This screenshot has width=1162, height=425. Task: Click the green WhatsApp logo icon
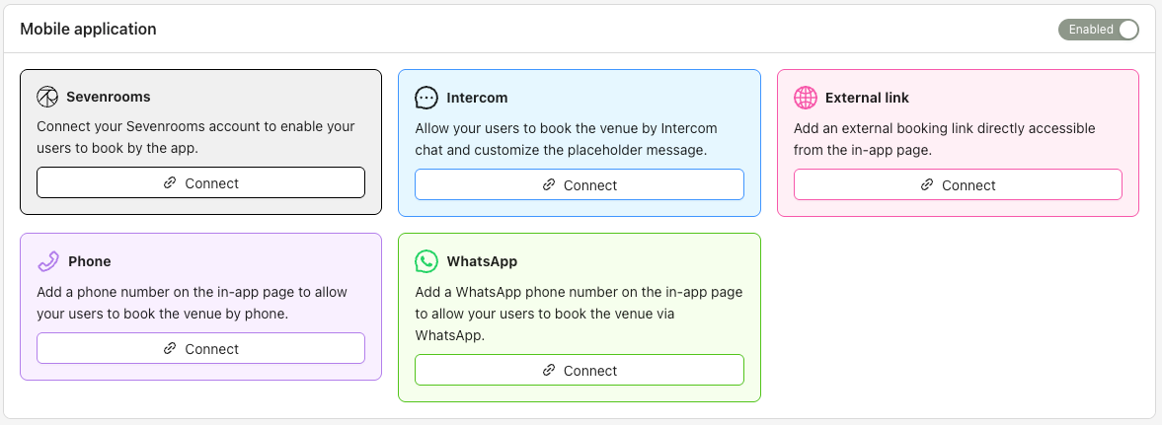coord(426,261)
